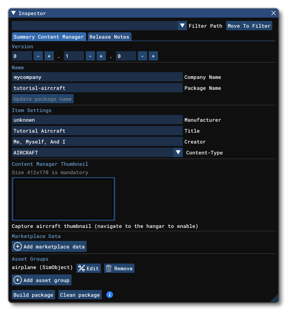Decrease the minor version number
The width and height of the screenshot is (287, 311).
pyautogui.click(x=90, y=56)
